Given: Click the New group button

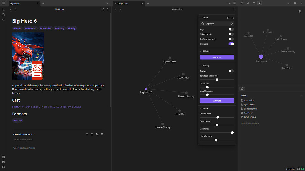Looking at the screenshot, I should click(x=217, y=57).
